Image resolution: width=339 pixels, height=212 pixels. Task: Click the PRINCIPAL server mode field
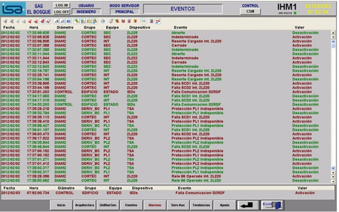[x=124, y=12]
